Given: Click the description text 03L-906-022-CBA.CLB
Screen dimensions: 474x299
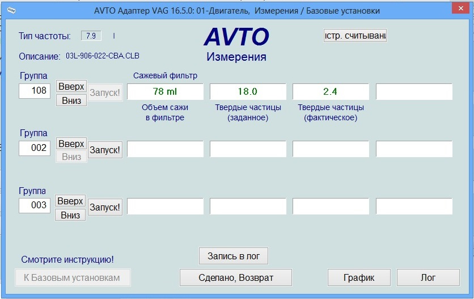Looking at the screenshot, I should 103,56.
